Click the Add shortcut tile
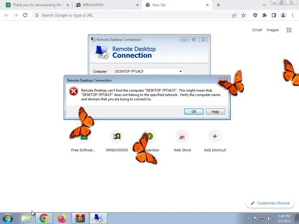The height and width of the screenshot is (224, 299). click(215, 141)
